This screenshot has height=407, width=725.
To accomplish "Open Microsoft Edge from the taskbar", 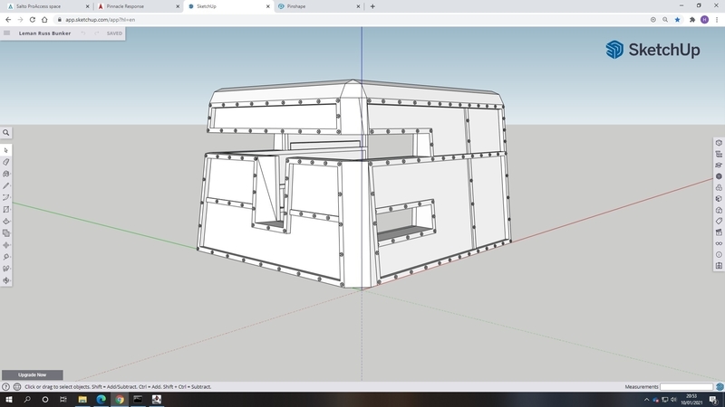I will [x=101, y=400].
